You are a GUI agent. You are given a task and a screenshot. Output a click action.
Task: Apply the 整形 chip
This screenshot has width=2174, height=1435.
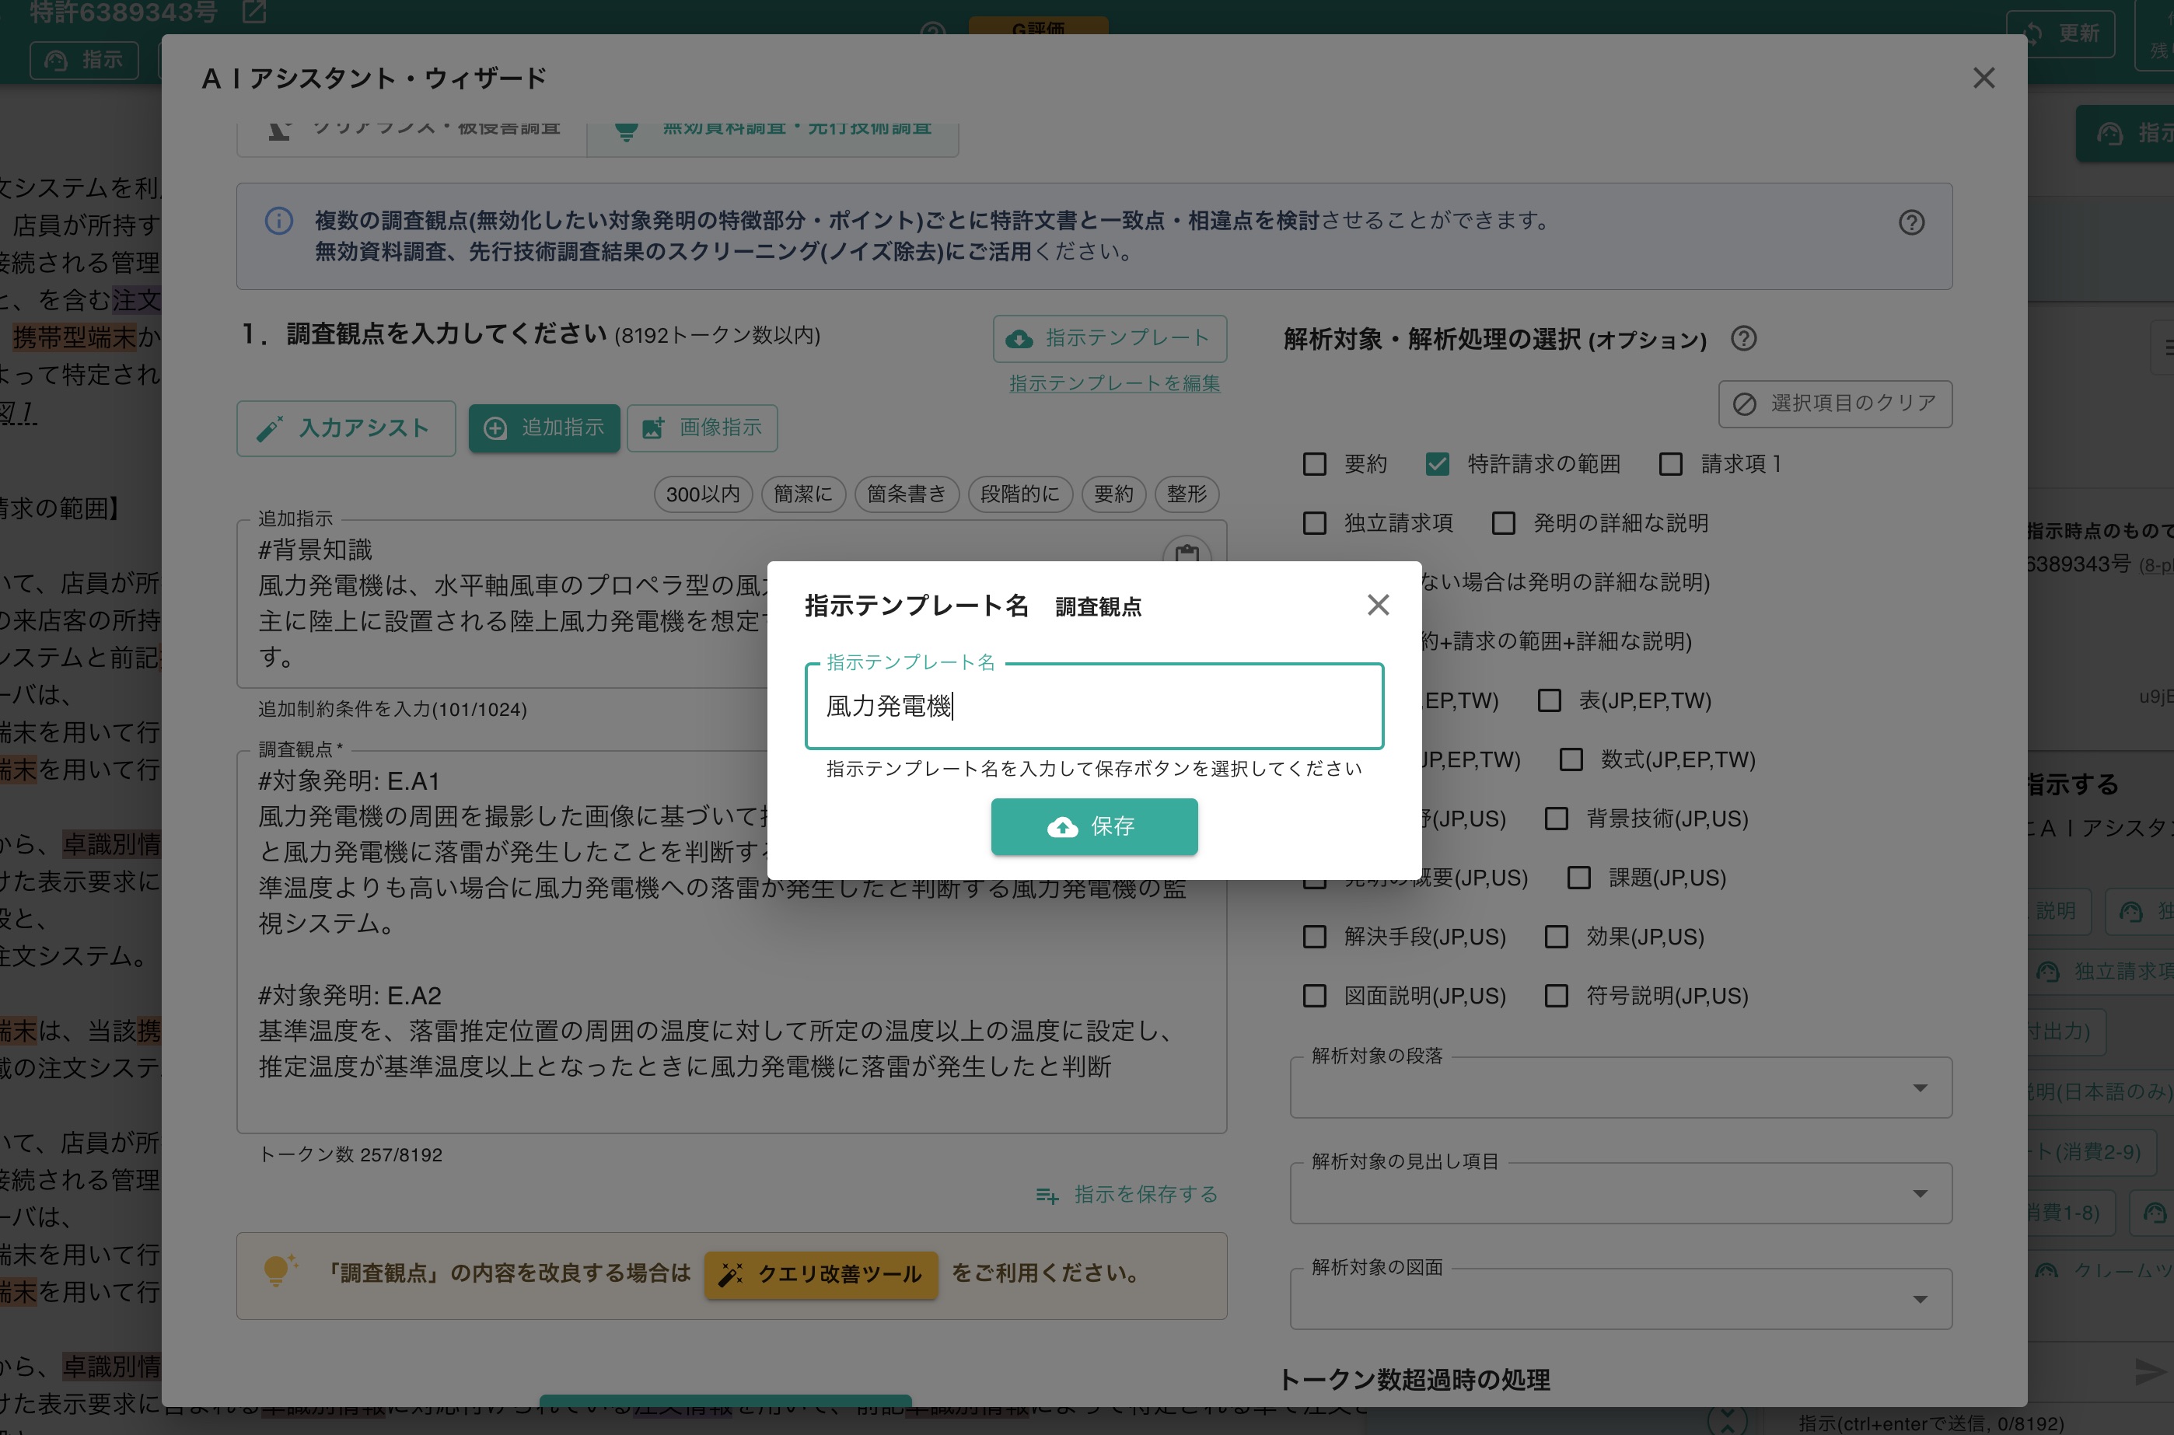[1187, 494]
